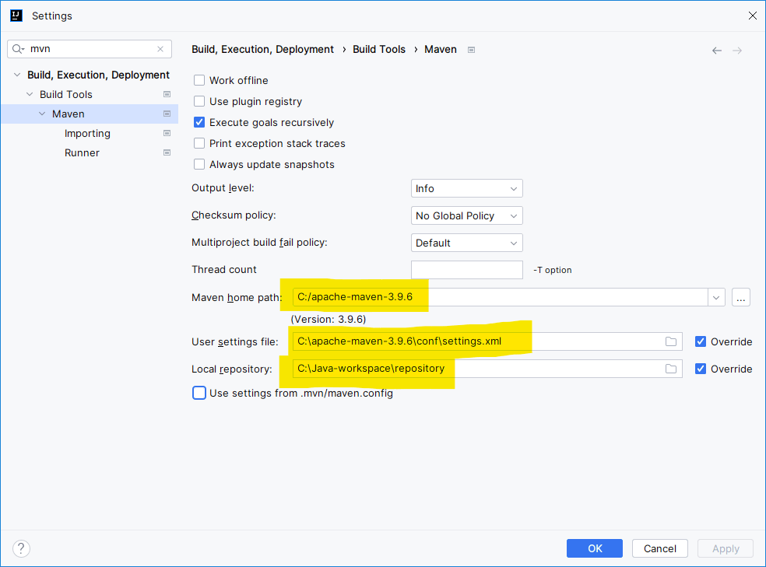This screenshot has height=567, width=766.
Task: Navigate back with the left arrow
Action: [717, 51]
